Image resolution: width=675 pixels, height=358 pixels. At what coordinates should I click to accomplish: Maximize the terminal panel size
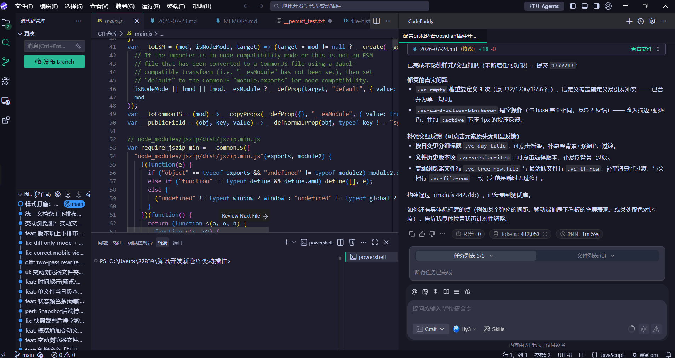coord(375,242)
